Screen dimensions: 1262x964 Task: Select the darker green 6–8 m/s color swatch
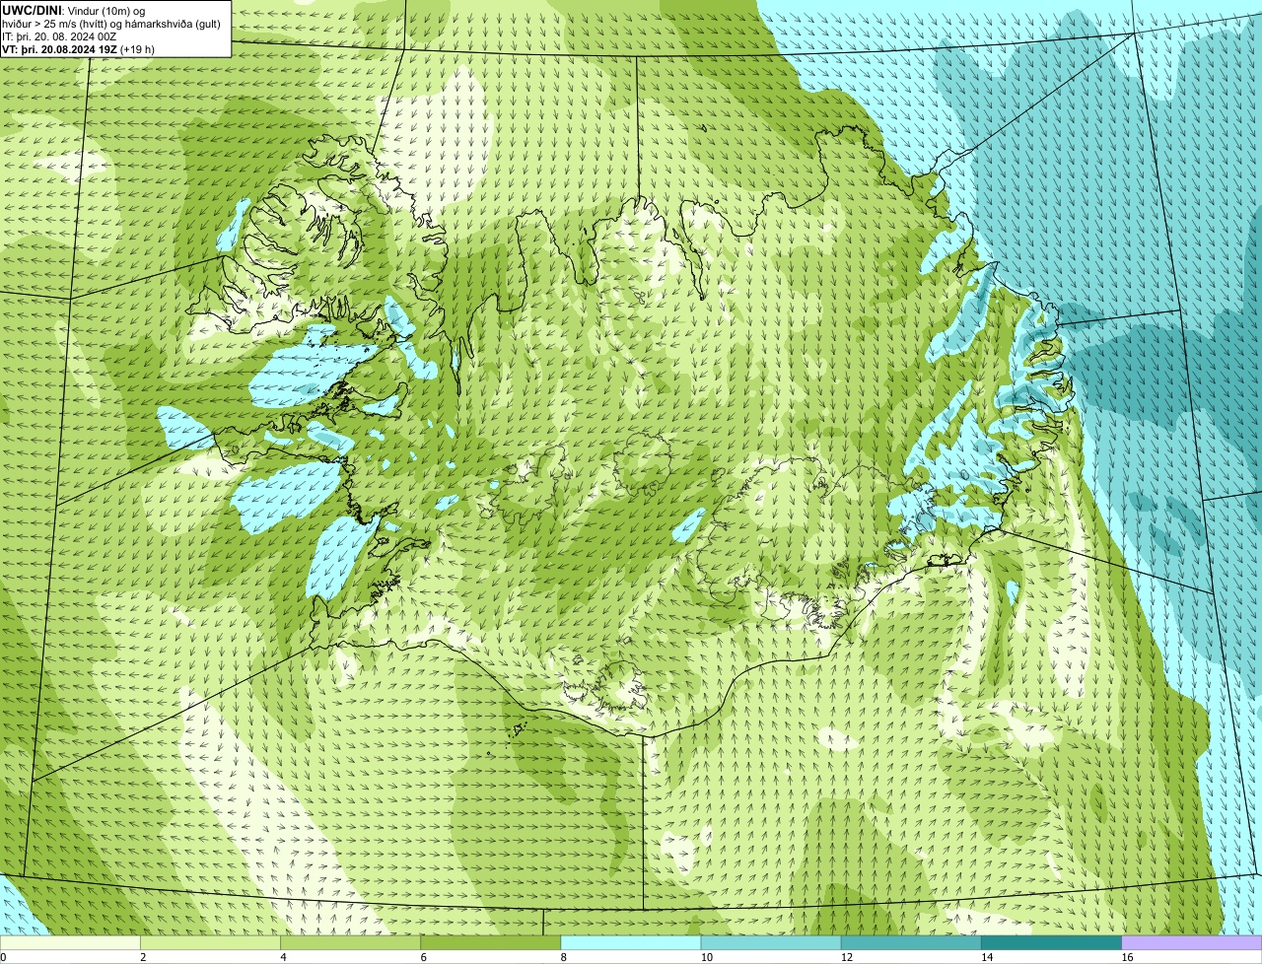click(491, 943)
